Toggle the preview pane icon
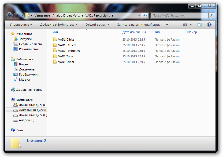The width and height of the screenshot is (223, 158). (200, 25)
